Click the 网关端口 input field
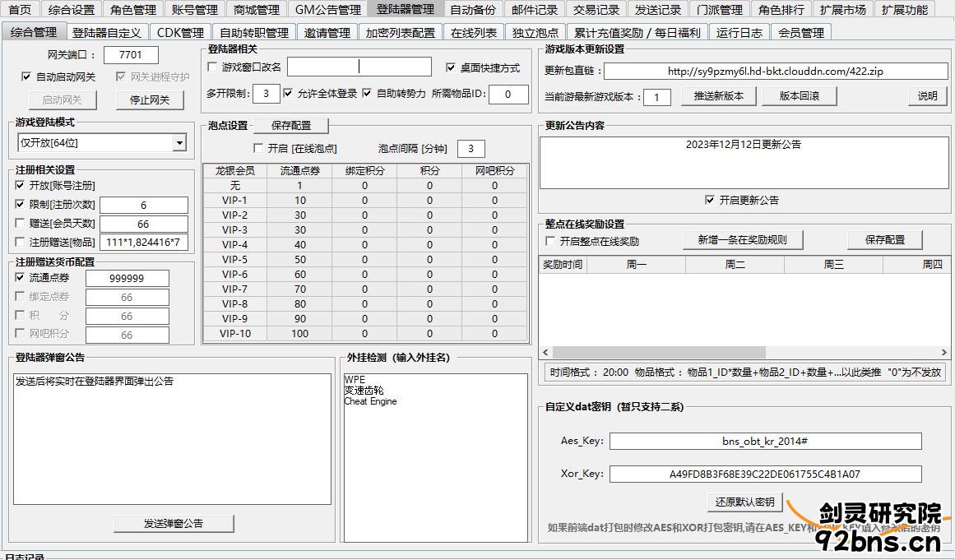955x560 pixels. click(131, 55)
